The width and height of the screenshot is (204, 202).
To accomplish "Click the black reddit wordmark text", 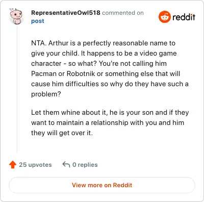I will [x=184, y=17].
